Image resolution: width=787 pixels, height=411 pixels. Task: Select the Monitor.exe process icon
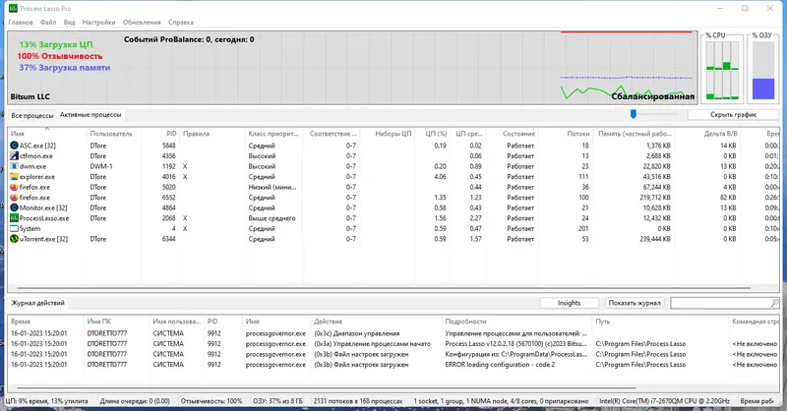tap(14, 207)
